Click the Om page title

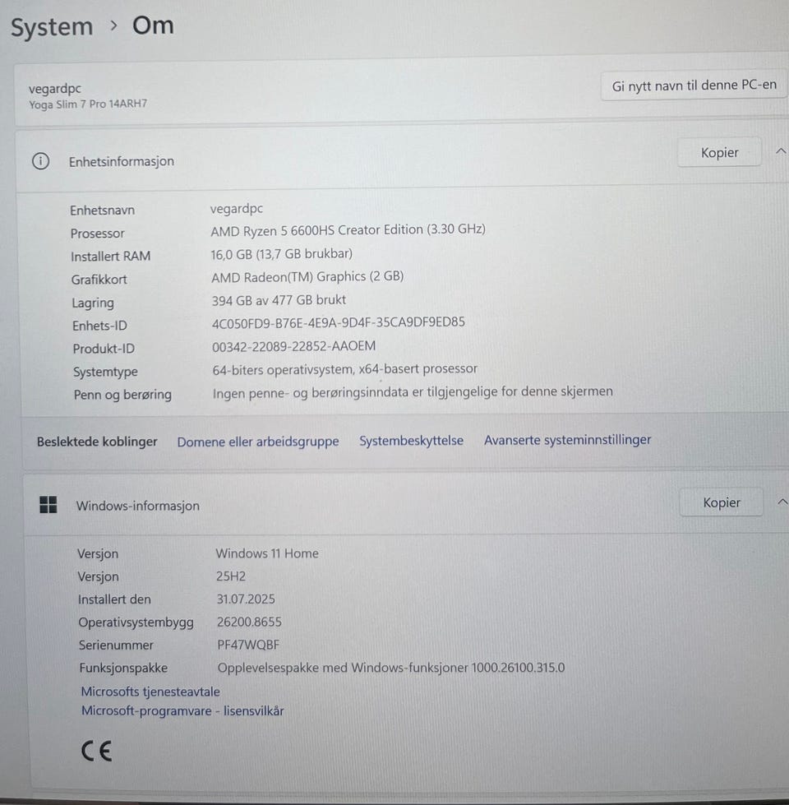coord(153,25)
